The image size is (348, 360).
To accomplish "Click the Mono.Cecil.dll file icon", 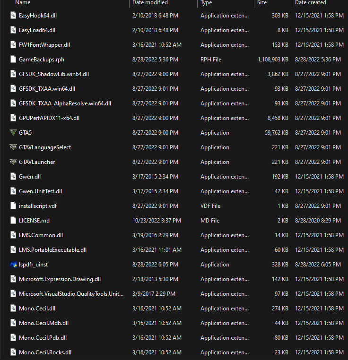I will 13,309.
